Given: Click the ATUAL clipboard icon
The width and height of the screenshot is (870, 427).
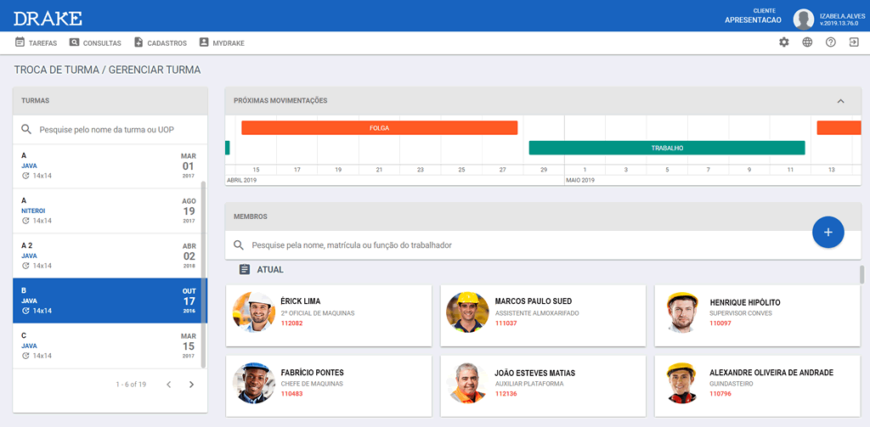Looking at the screenshot, I should (x=244, y=269).
